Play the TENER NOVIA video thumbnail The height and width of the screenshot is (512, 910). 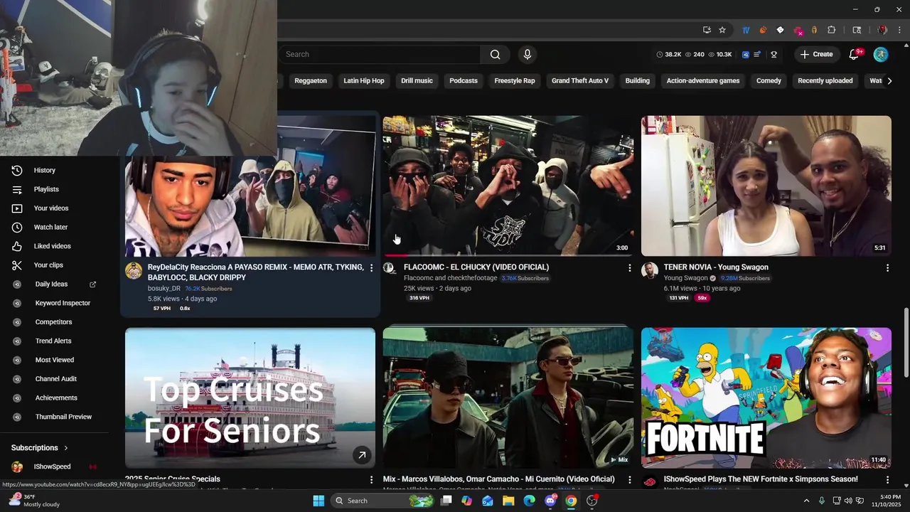pyautogui.click(x=766, y=186)
